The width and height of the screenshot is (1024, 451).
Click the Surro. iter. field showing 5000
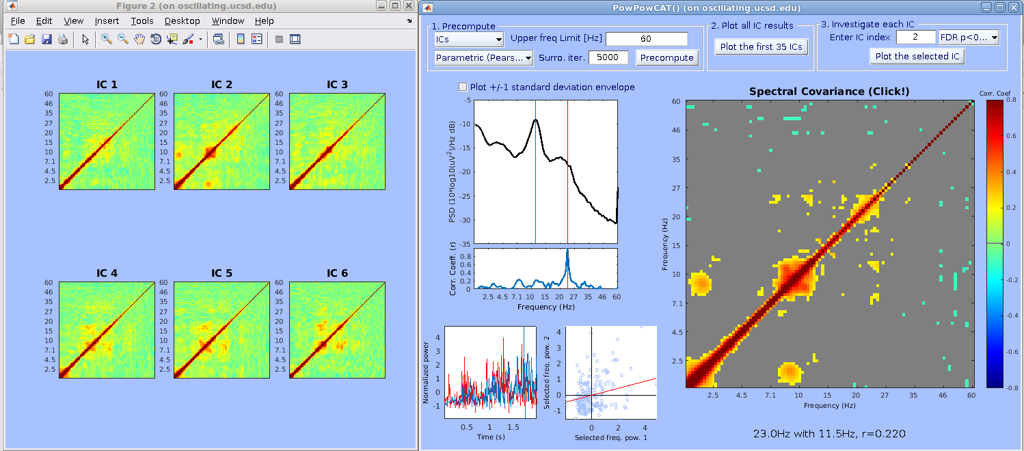(x=608, y=57)
